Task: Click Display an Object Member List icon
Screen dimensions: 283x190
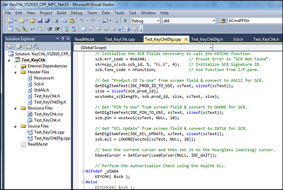Action: point(10,29)
